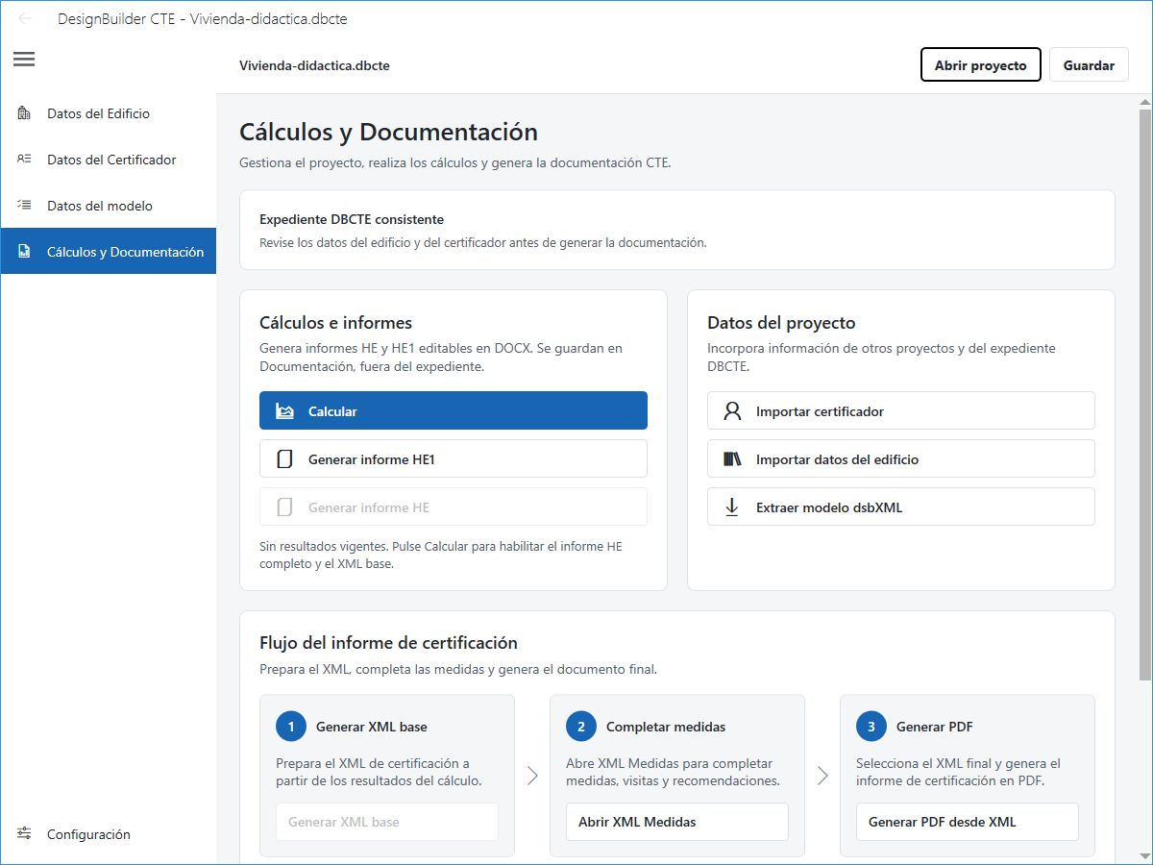Click the scrollbar up arrow

(1144, 101)
